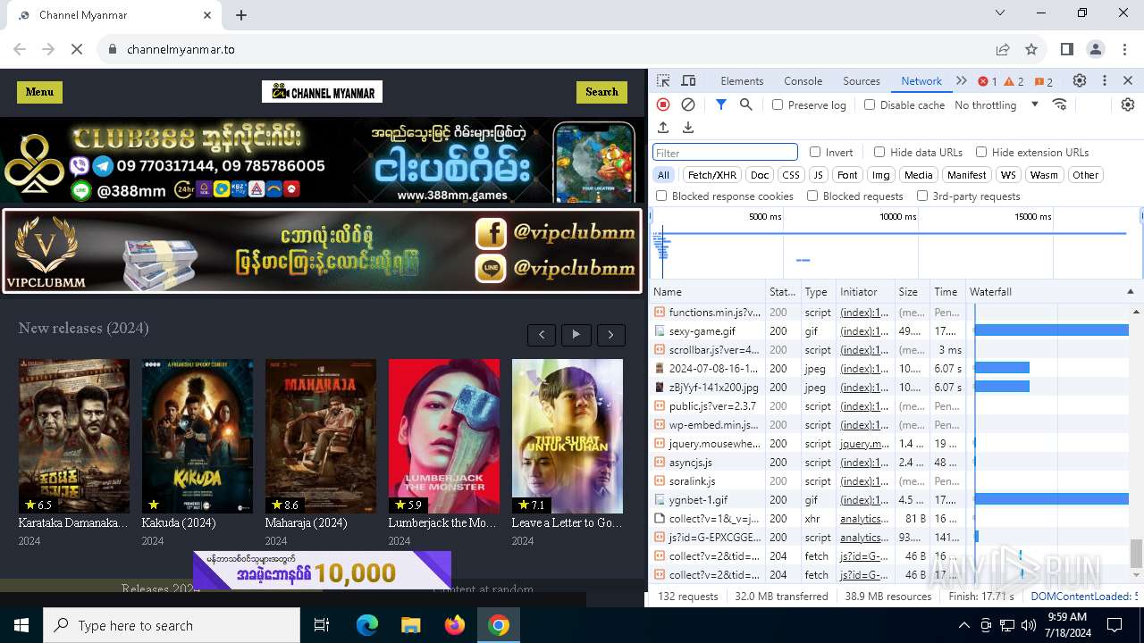
Task: Switch to the Elements tab
Action: click(x=742, y=80)
